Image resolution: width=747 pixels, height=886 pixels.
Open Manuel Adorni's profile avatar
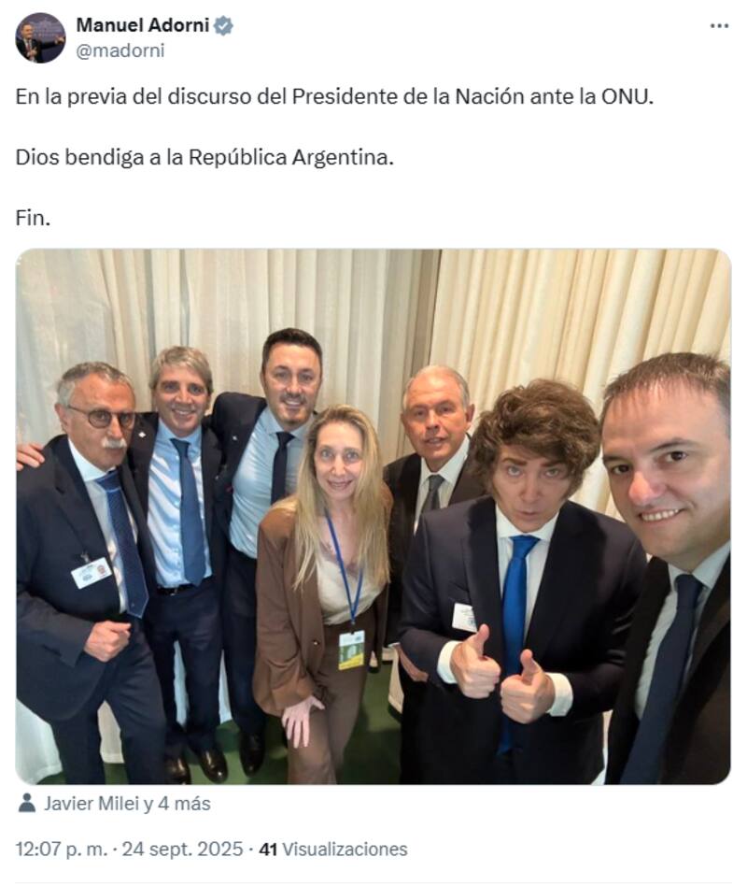pyautogui.click(x=40, y=37)
